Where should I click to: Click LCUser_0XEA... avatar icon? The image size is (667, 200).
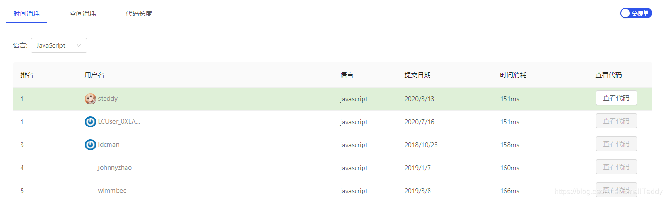pos(90,122)
